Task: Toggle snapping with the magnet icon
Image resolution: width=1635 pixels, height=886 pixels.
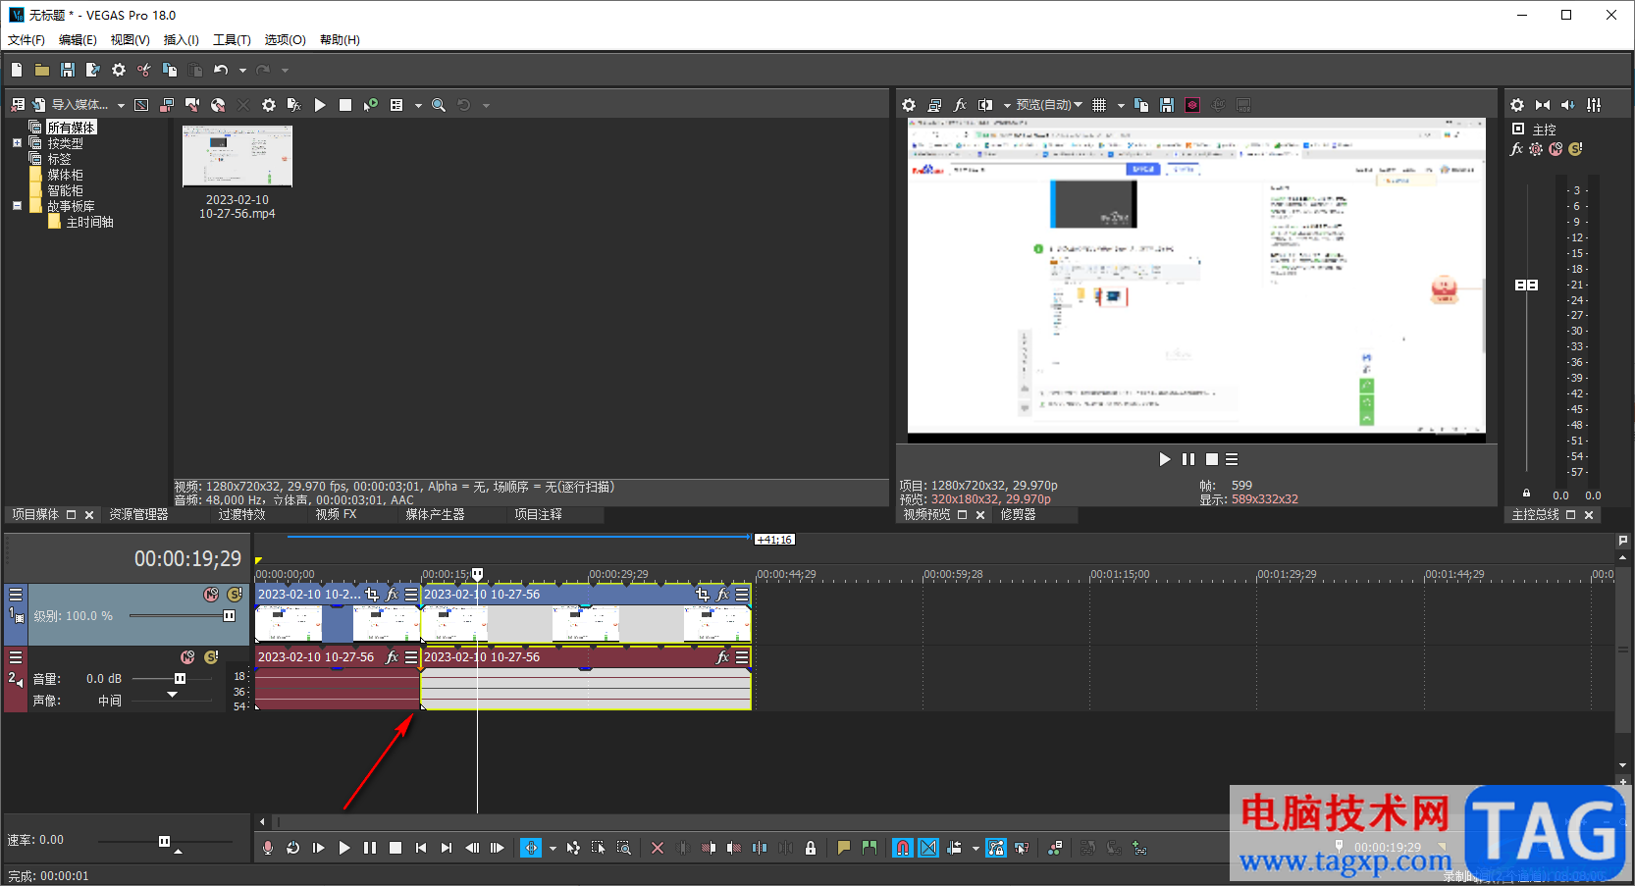Action: coord(903,848)
